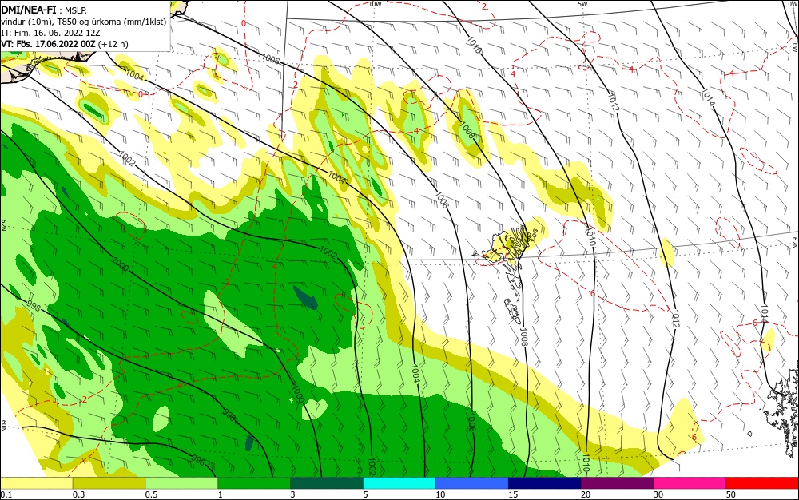This screenshot has width=799, height=500.
Task: Pick the cyan 5–10 legend swatch
Action: click(x=399, y=483)
